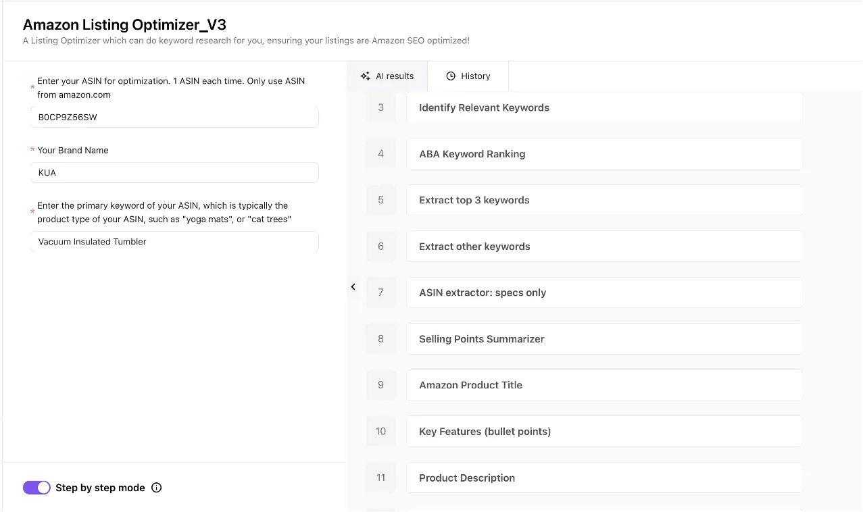Viewport: 863px width, 512px height.
Task: Open the Amazon Product Title step
Action: pos(603,385)
